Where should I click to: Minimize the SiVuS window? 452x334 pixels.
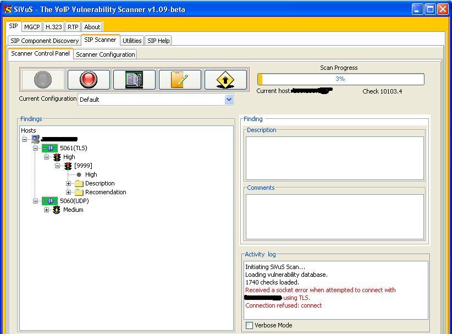point(417,9)
